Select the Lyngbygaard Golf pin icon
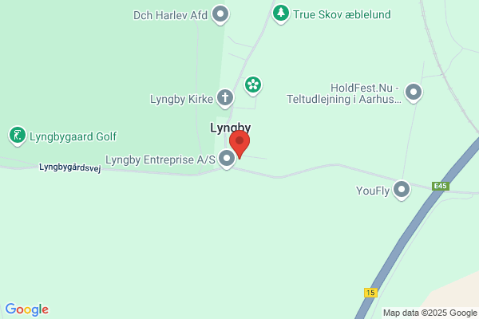 point(18,136)
